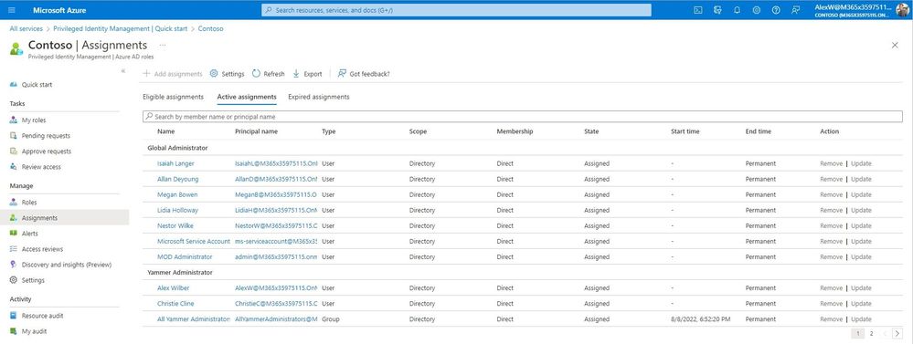The width and height of the screenshot is (913, 344).
Task: Focus the top resources search bar
Action: pos(456,10)
